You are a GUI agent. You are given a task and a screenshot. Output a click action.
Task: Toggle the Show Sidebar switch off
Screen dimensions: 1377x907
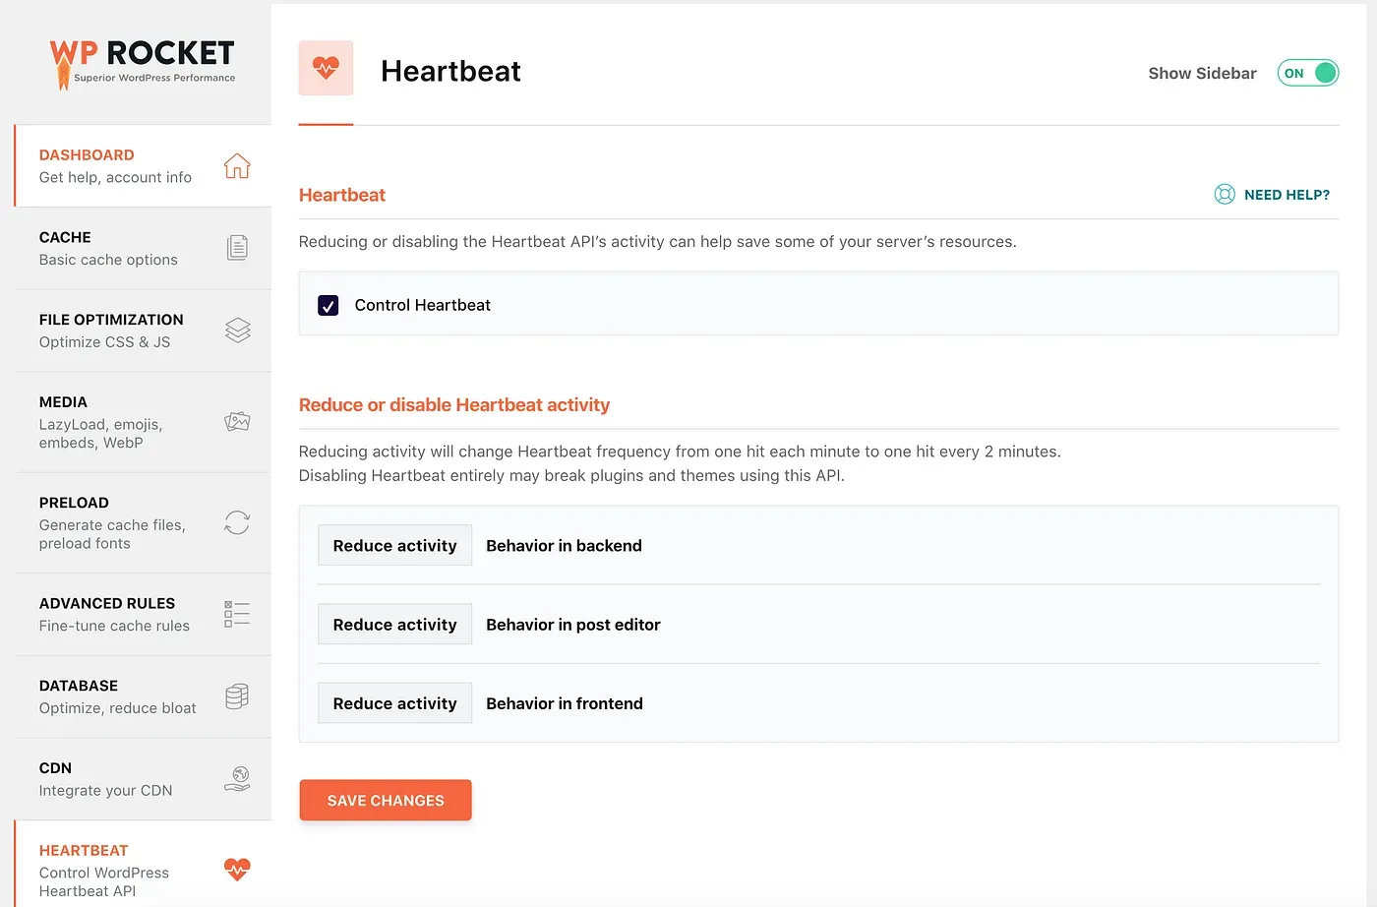tap(1308, 73)
